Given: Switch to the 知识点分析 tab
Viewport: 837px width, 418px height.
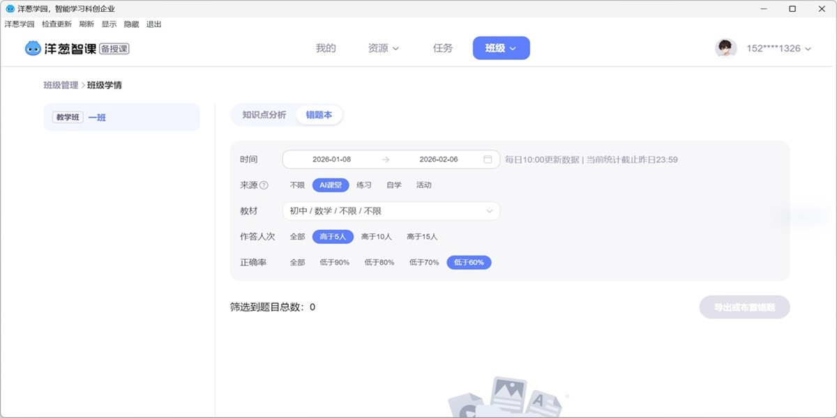Looking at the screenshot, I should coord(262,115).
